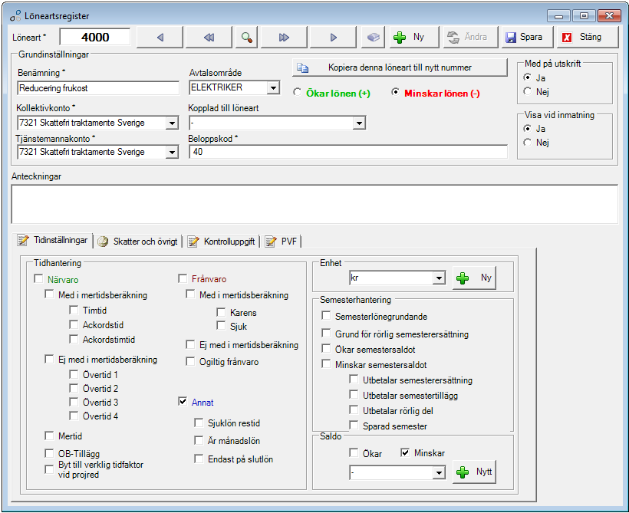
Task: Switch to Tidinställningar tab
Action: click(53, 240)
